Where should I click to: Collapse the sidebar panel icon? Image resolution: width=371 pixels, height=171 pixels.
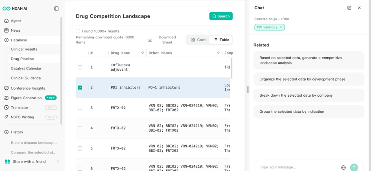56,9
